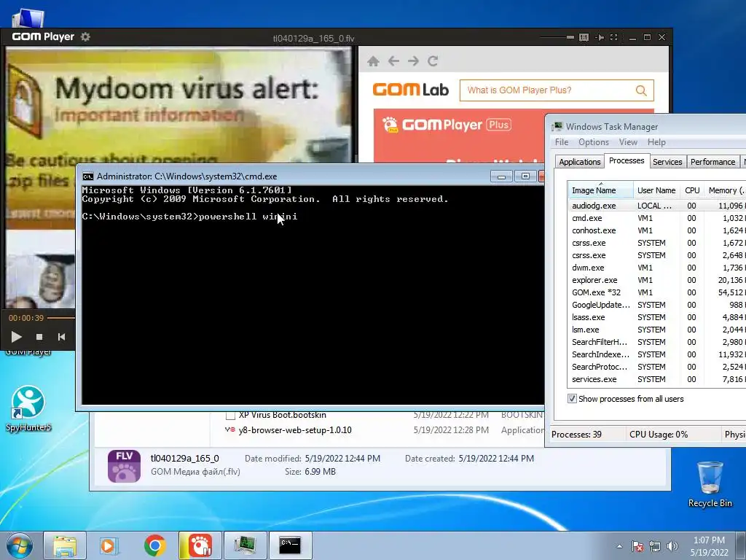This screenshot has width=746, height=560.
Task: Open the cmd.exe window system menu icon
Action: point(87,176)
